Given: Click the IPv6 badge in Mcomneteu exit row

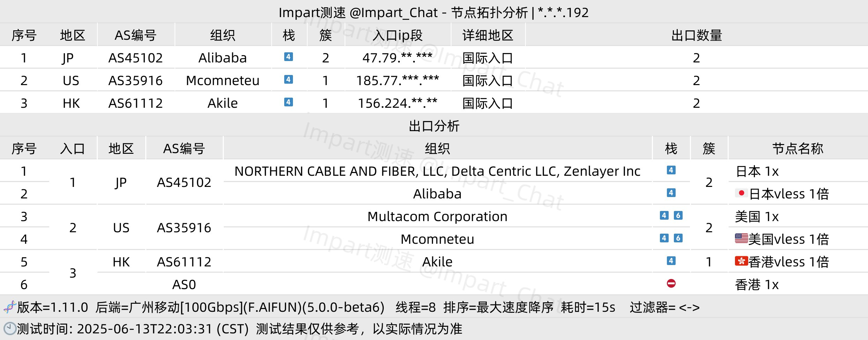Looking at the screenshot, I should tap(678, 238).
